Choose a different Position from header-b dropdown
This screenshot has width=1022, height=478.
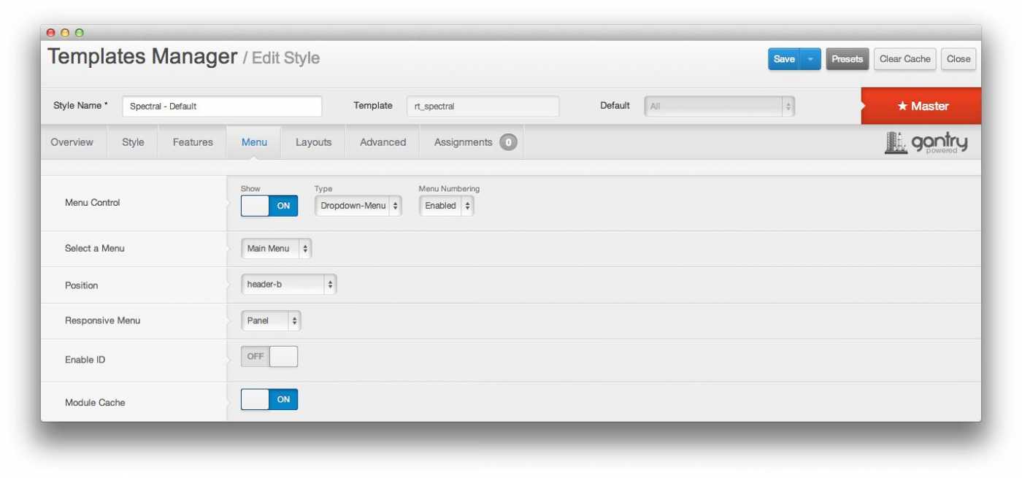pos(288,285)
